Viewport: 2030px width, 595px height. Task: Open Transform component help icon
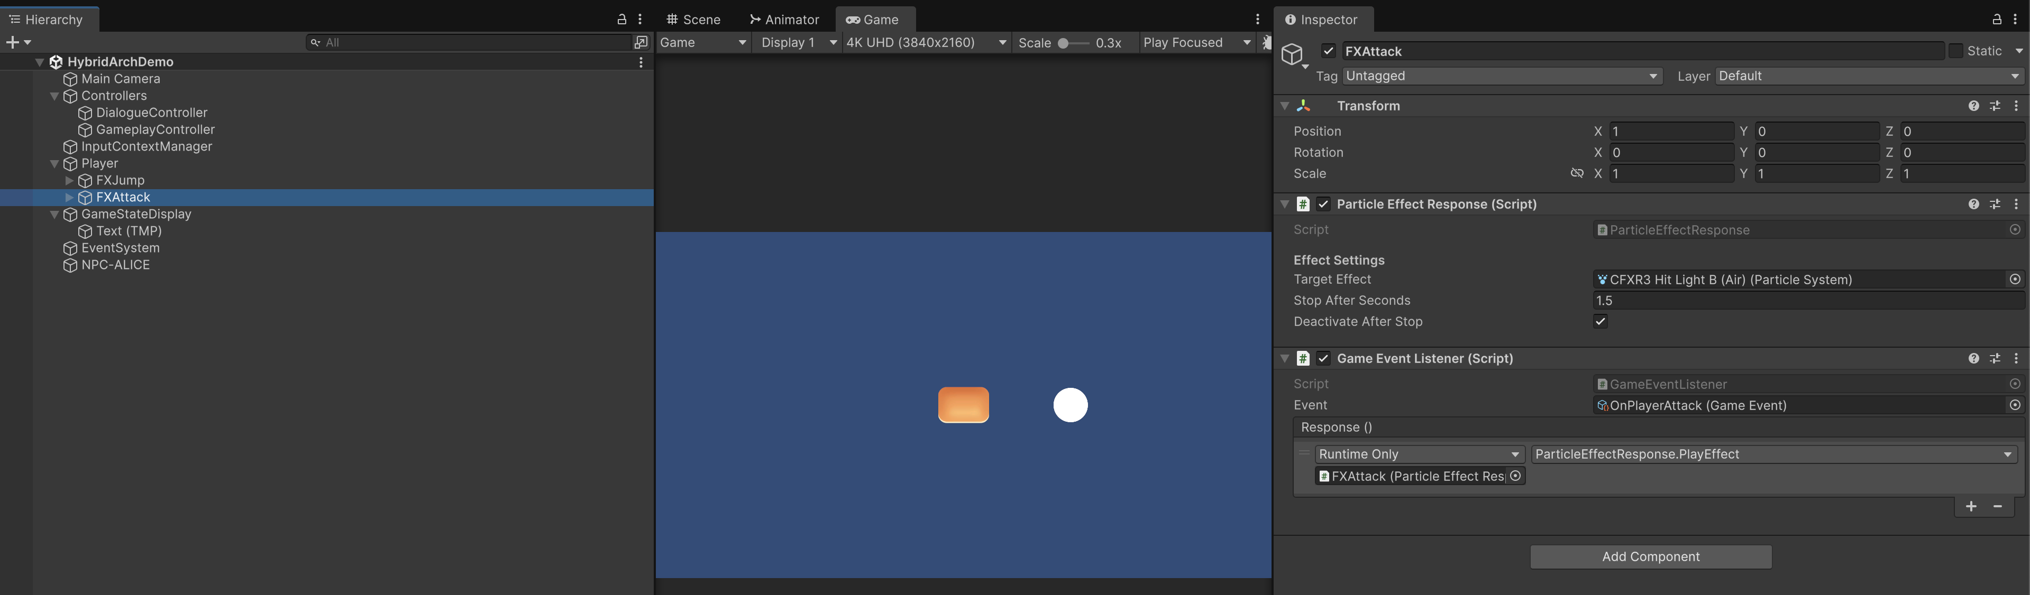1973,106
